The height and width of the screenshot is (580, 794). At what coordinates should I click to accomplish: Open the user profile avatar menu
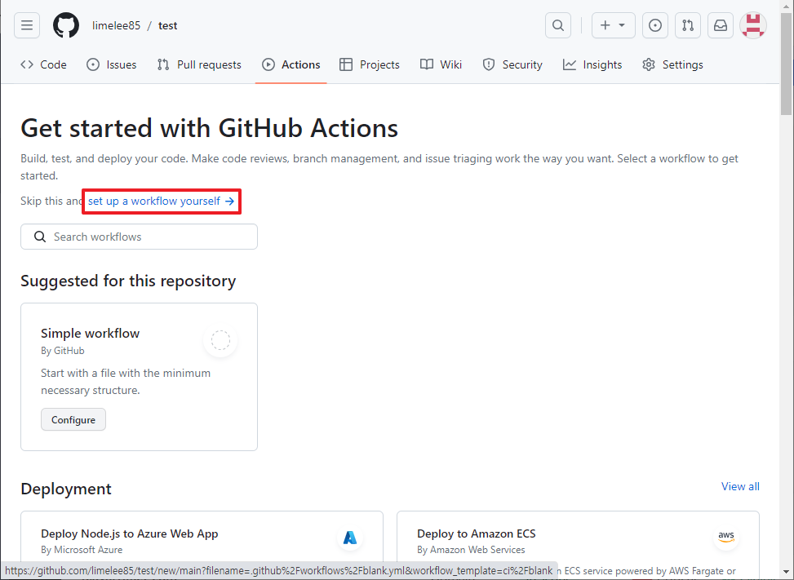pyautogui.click(x=753, y=25)
